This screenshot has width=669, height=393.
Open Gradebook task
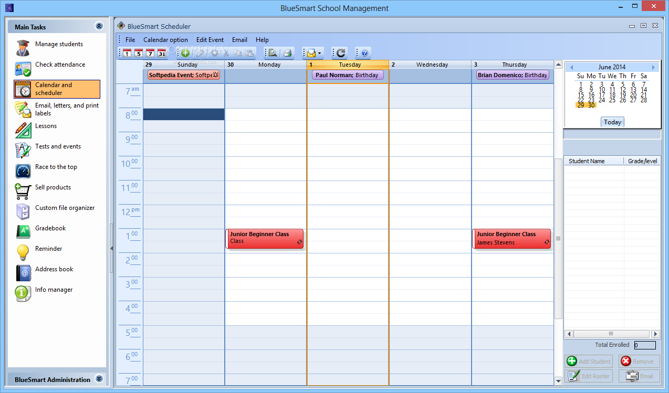(x=57, y=232)
